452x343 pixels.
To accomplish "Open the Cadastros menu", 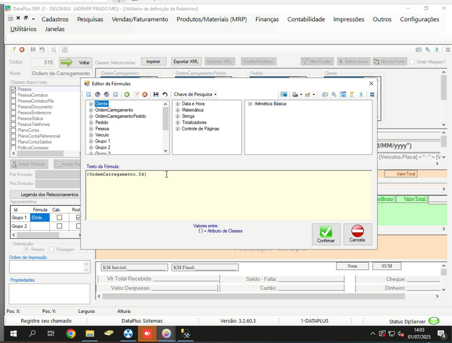I will 55,19.
